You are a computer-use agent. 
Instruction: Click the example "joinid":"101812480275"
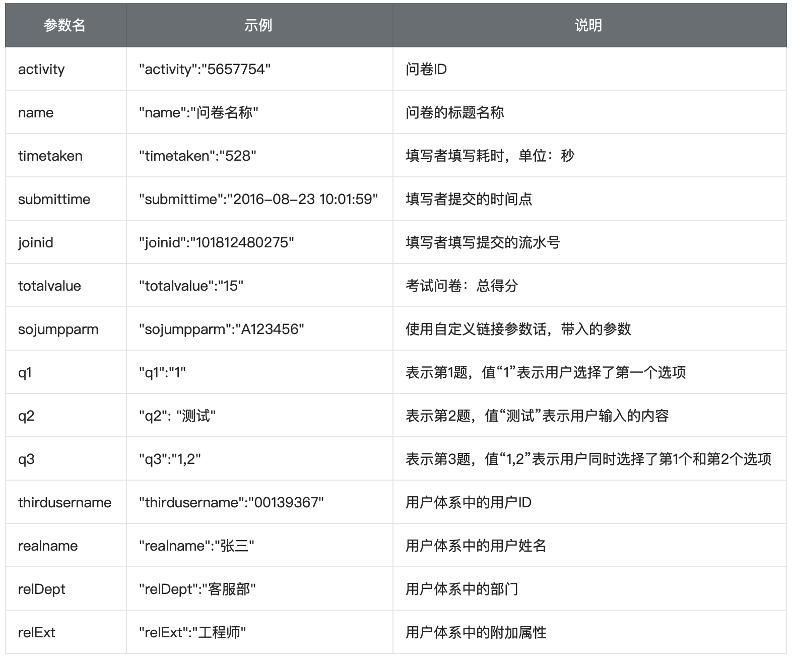pyautogui.click(x=217, y=243)
